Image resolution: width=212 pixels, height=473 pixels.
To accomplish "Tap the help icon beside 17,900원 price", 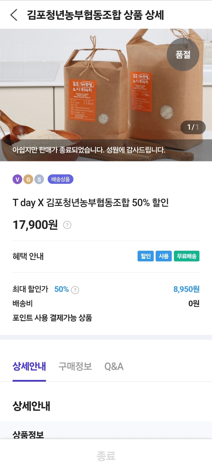I will 67,225.
